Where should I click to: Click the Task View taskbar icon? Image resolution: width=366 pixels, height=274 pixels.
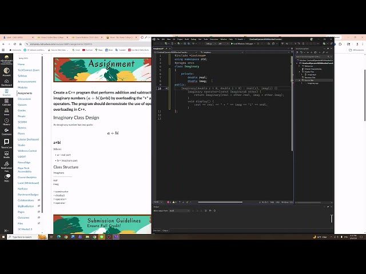51,237
